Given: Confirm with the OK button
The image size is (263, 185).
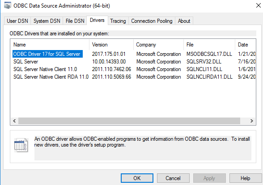Looking at the screenshot, I should coord(137,178).
